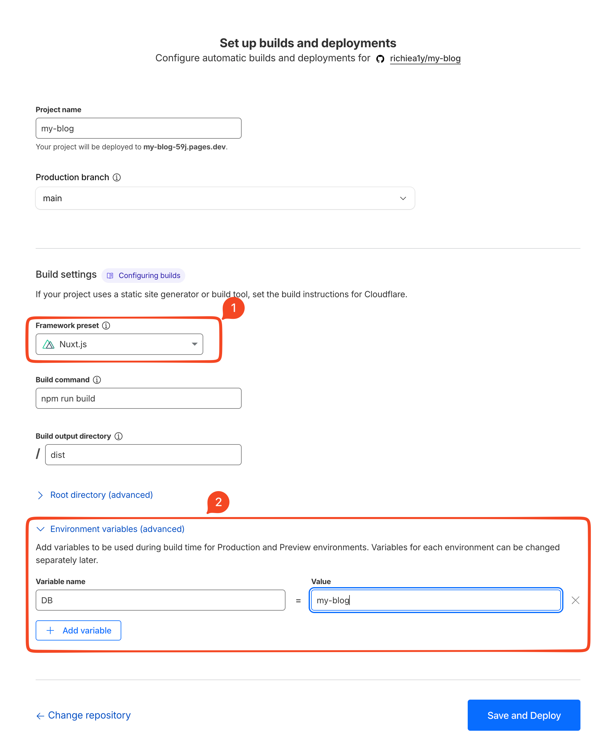Remove the DB variable with X icon

575,600
